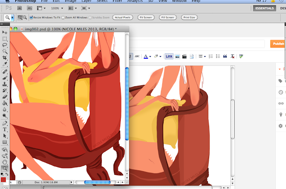Select the Healing Brush tool

point(4,71)
